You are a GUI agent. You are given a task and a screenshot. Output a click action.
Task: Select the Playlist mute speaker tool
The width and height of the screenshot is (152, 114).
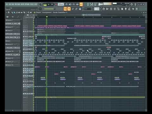[x=19, y=13]
